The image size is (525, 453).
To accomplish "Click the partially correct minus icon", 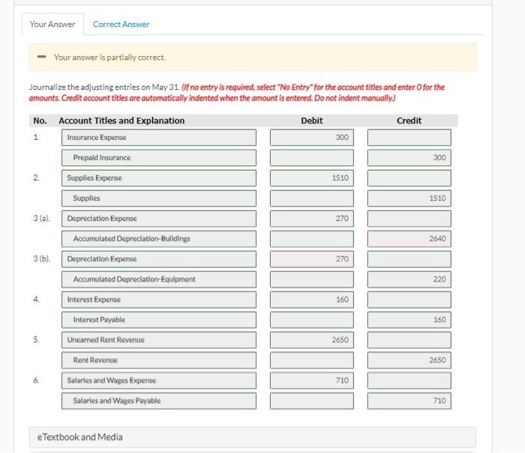I will pos(41,57).
